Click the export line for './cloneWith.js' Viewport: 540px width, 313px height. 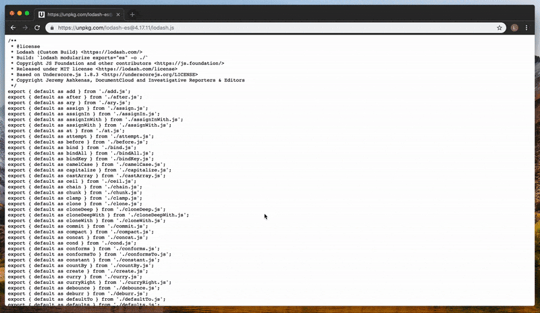point(87,221)
